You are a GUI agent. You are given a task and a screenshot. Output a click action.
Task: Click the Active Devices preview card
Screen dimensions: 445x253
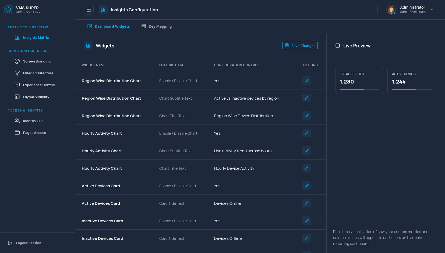412,80
